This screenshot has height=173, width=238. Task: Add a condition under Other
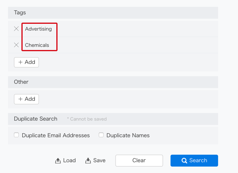click(x=27, y=99)
